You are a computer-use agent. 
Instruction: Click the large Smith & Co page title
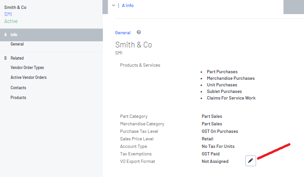(133, 45)
